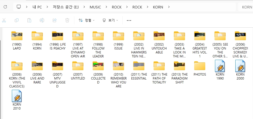Screen dimensions: 253x119
Task: Select the (2011) THE ESSENTIAL folder
Action: 139,71
